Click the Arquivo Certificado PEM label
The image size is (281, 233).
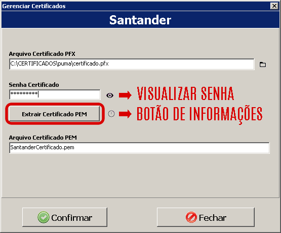(43, 138)
